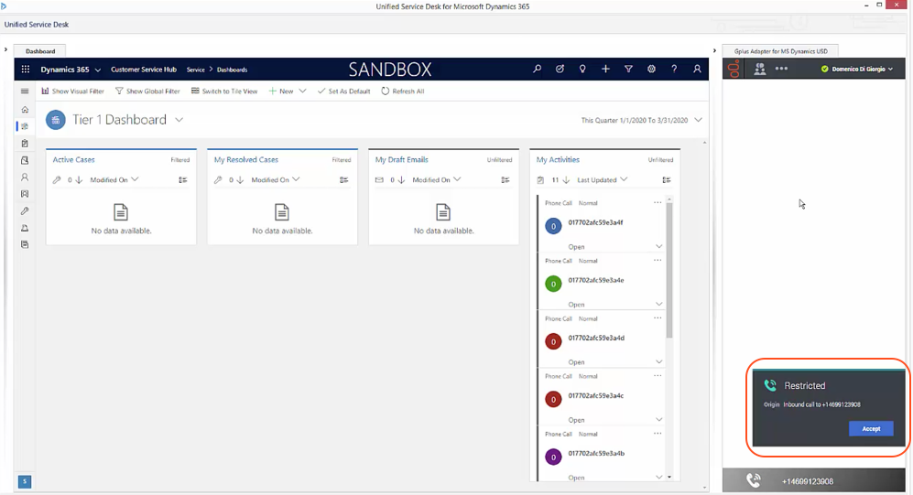Click the search magnifier in the navbar
Viewport: 913px width, 495px height.
pos(537,69)
